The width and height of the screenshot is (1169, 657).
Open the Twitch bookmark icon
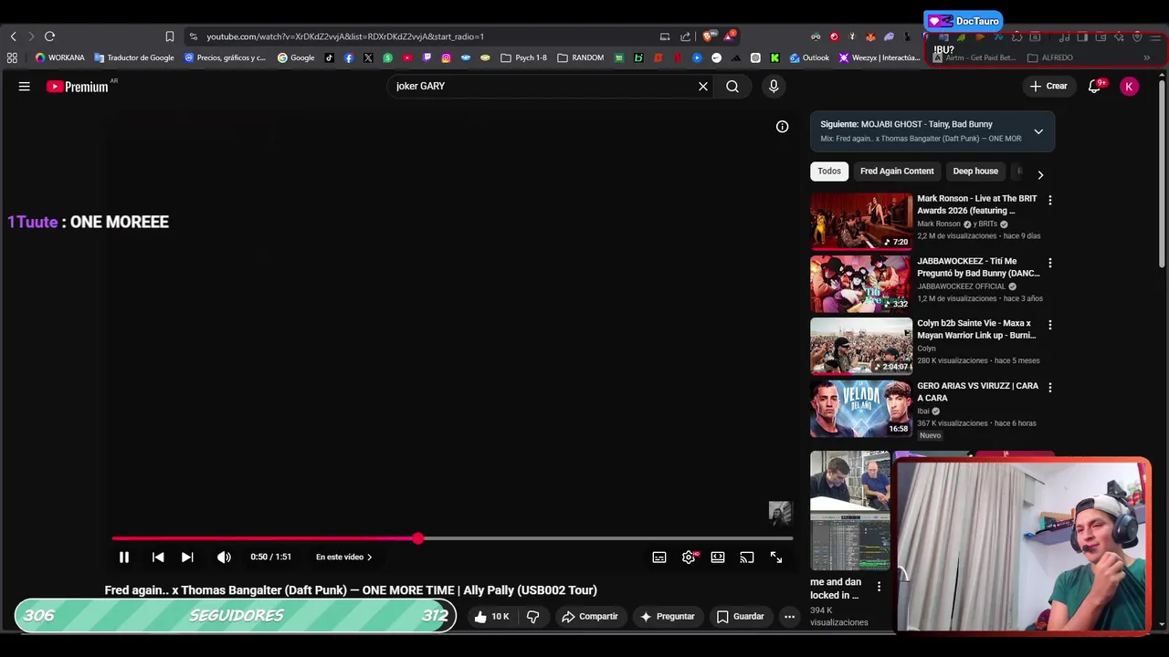[x=427, y=57]
